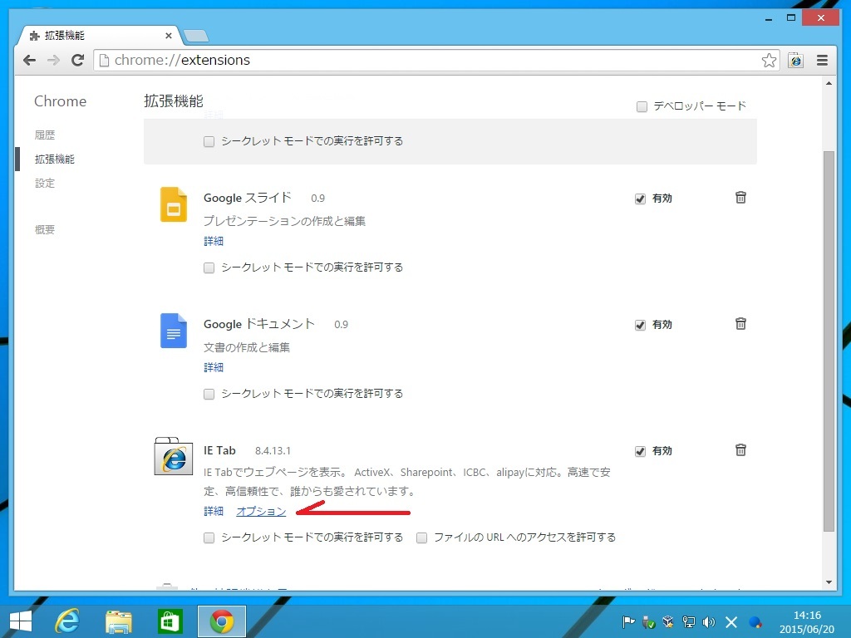Go to 設定 in the Chrome sidebar
Viewport: 851px width, 638px height.
45,183
